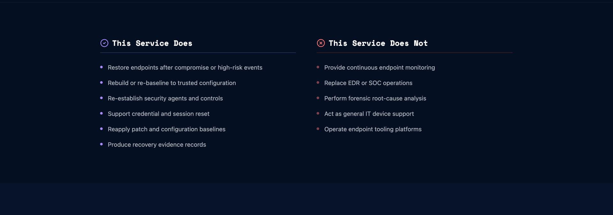Click 'Replace EDR or SOC operations' item
This screenshot has height=215, width=613.
368,83
